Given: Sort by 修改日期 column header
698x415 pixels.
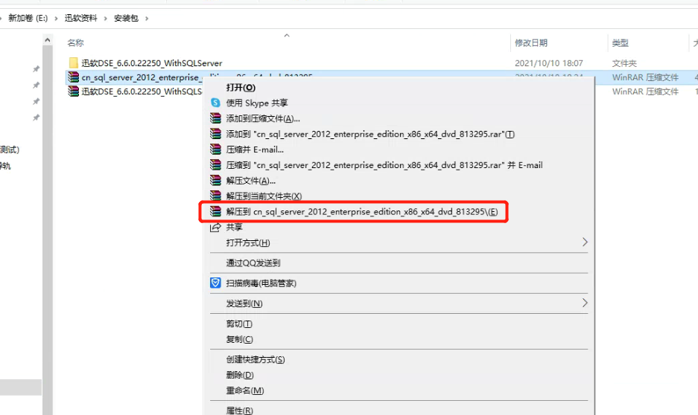Looking at the screenshot, I should point(531,43).
